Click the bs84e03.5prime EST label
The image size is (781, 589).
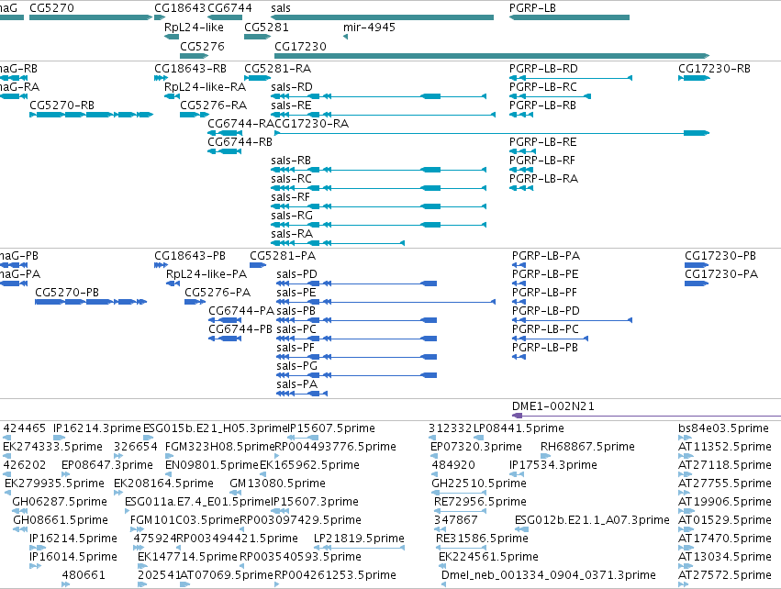coord(724,428)
